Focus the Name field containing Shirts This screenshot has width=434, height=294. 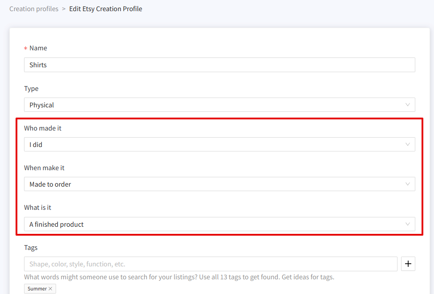pos(219,65)
